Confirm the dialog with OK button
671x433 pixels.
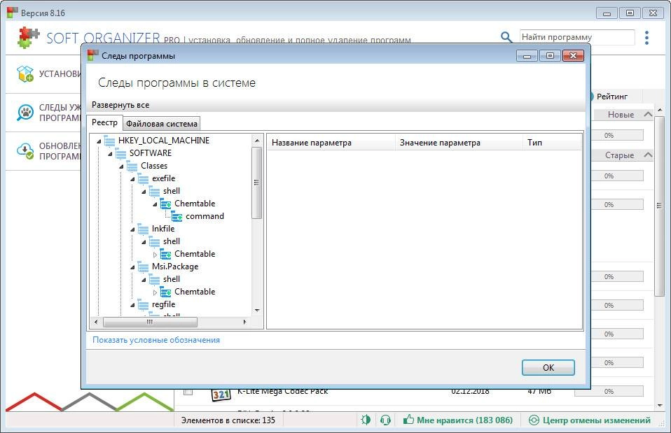pyautogui.click(x=548, y=368)
